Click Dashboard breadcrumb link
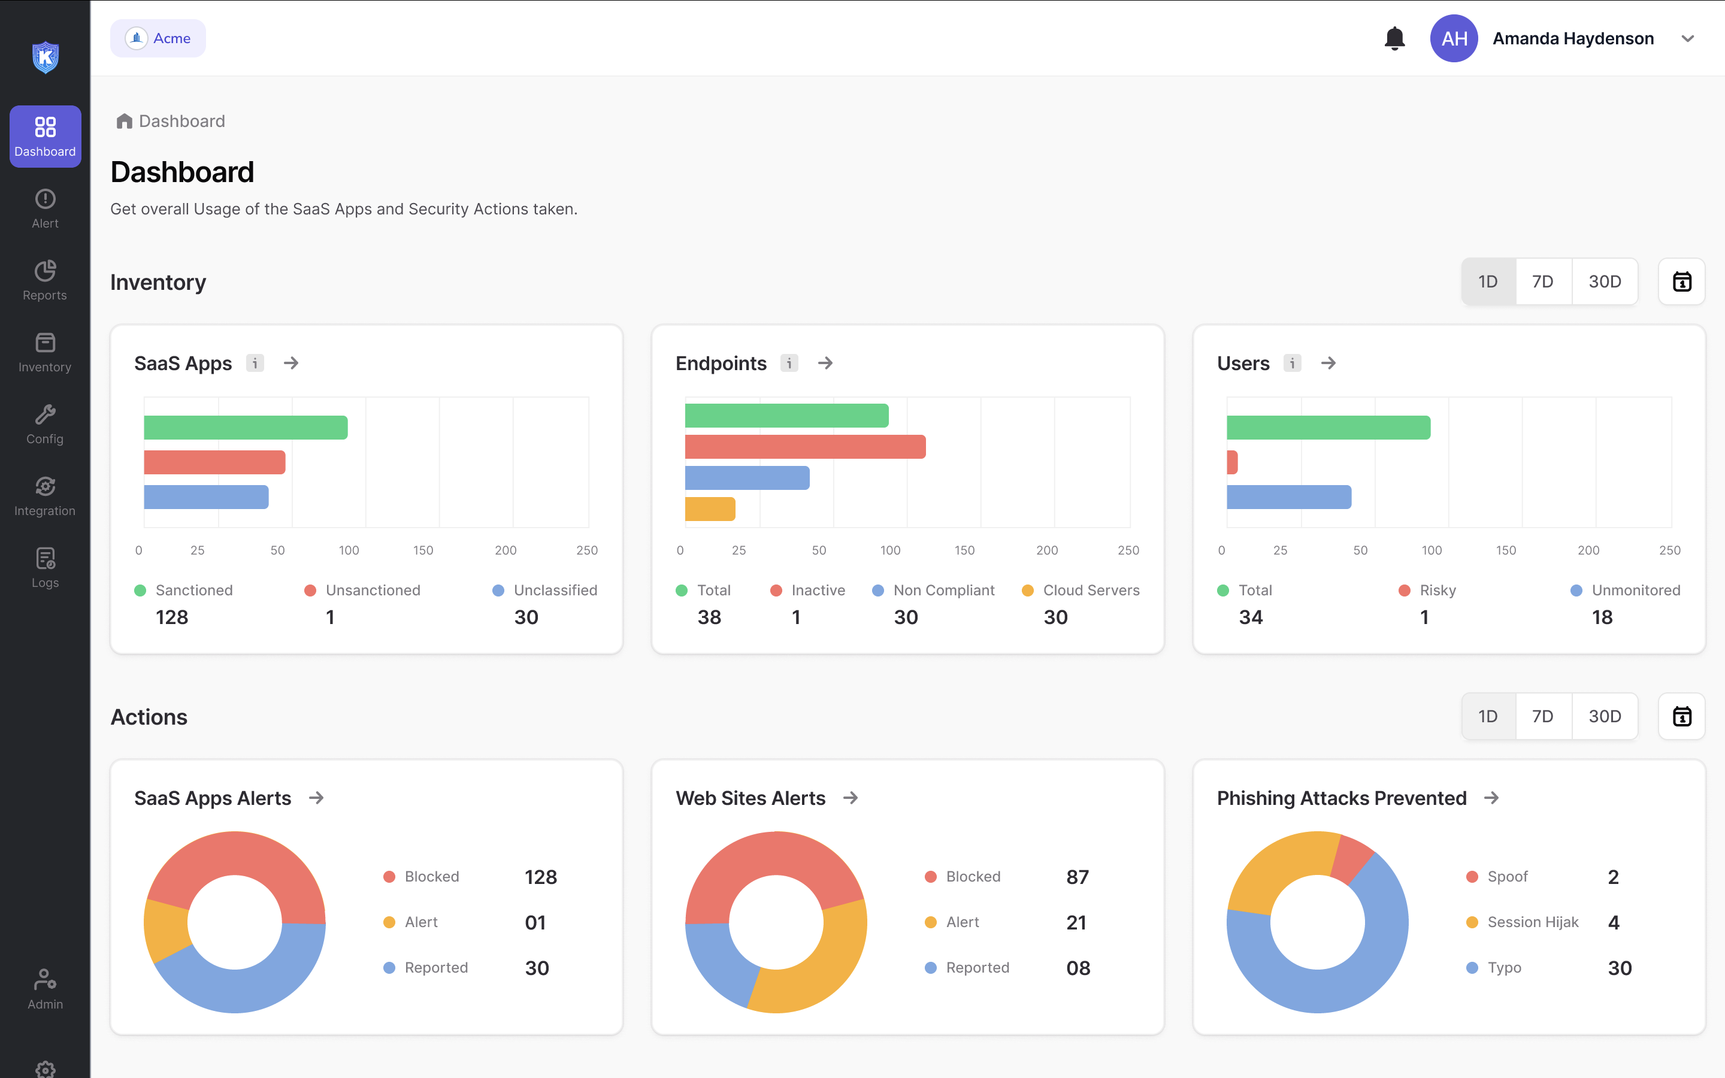Viewport: 1725px width, 1078px height. 181,121
